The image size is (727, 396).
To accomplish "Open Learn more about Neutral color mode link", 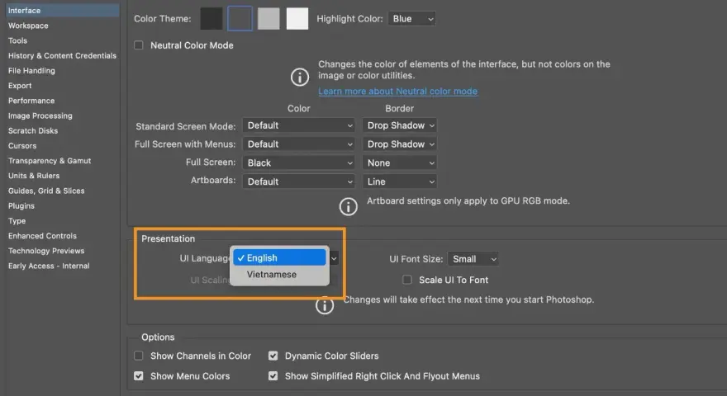I will tap(398, 92).
